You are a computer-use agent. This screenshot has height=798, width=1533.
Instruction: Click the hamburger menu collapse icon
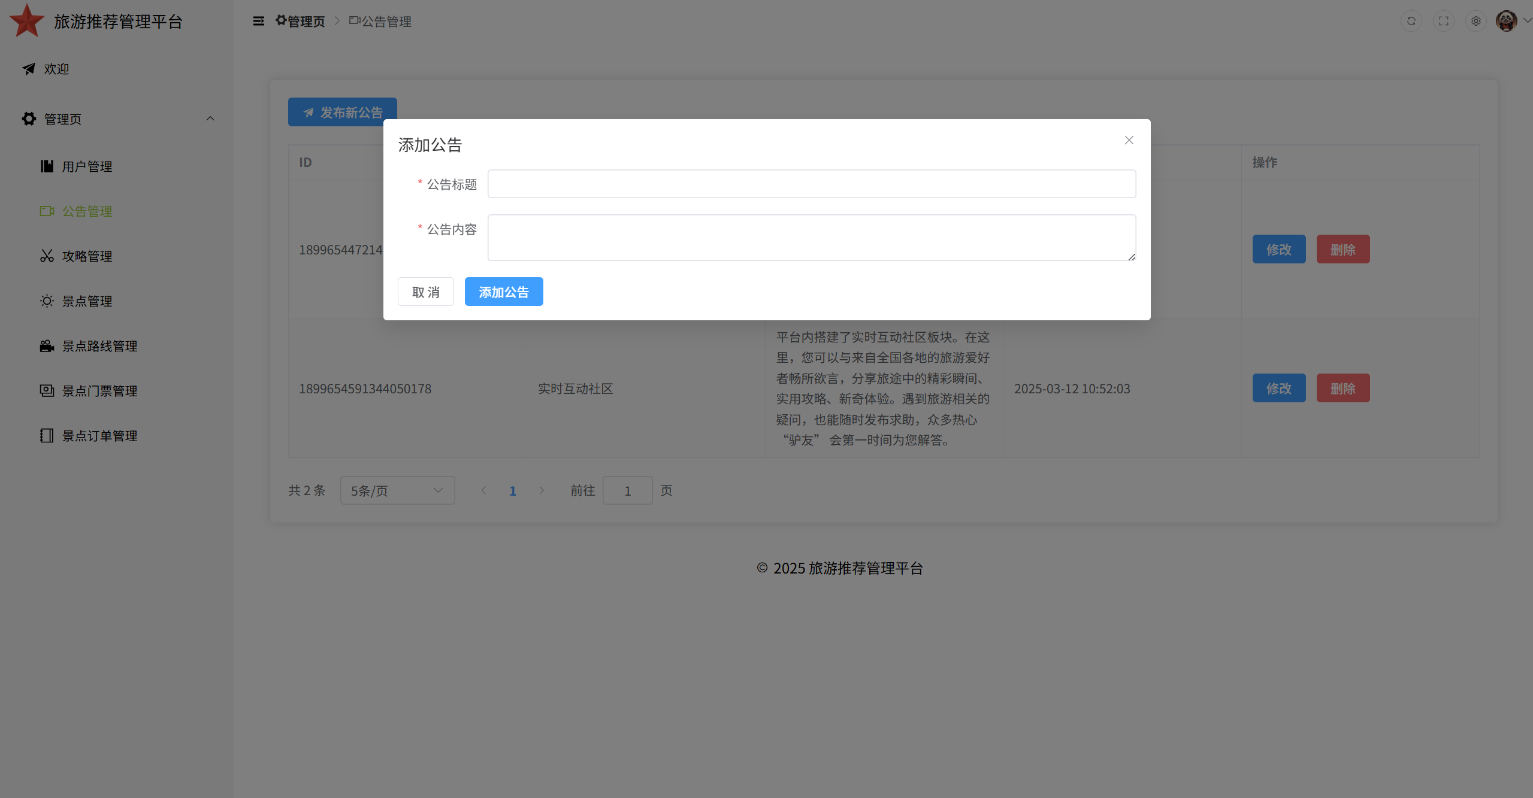[x=258, y=22]
